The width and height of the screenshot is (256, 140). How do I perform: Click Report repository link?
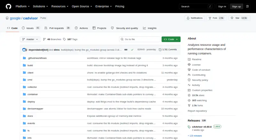pos(197,111)
